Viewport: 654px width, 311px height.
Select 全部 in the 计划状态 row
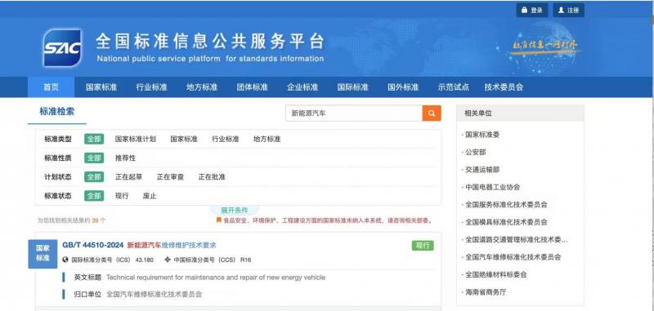[x=94, y=177]
